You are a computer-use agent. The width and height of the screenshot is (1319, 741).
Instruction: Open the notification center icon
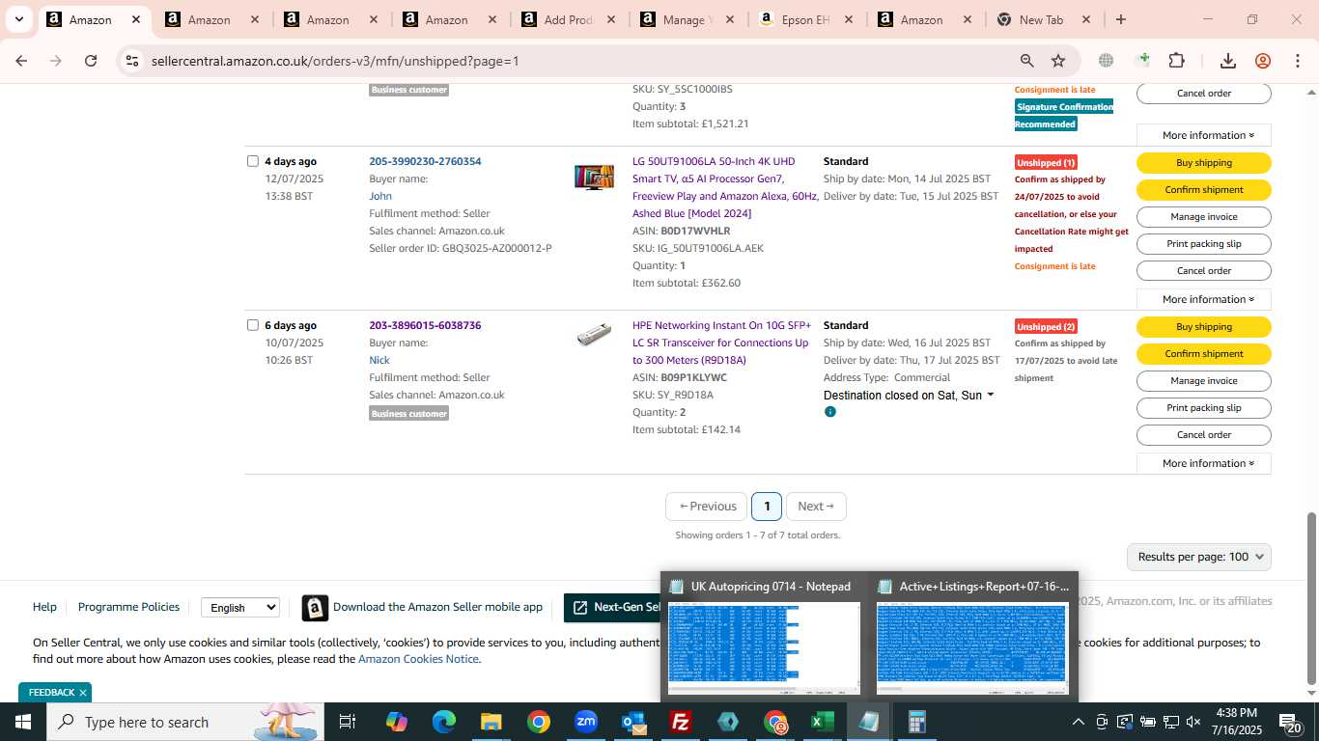point(1290,722)
